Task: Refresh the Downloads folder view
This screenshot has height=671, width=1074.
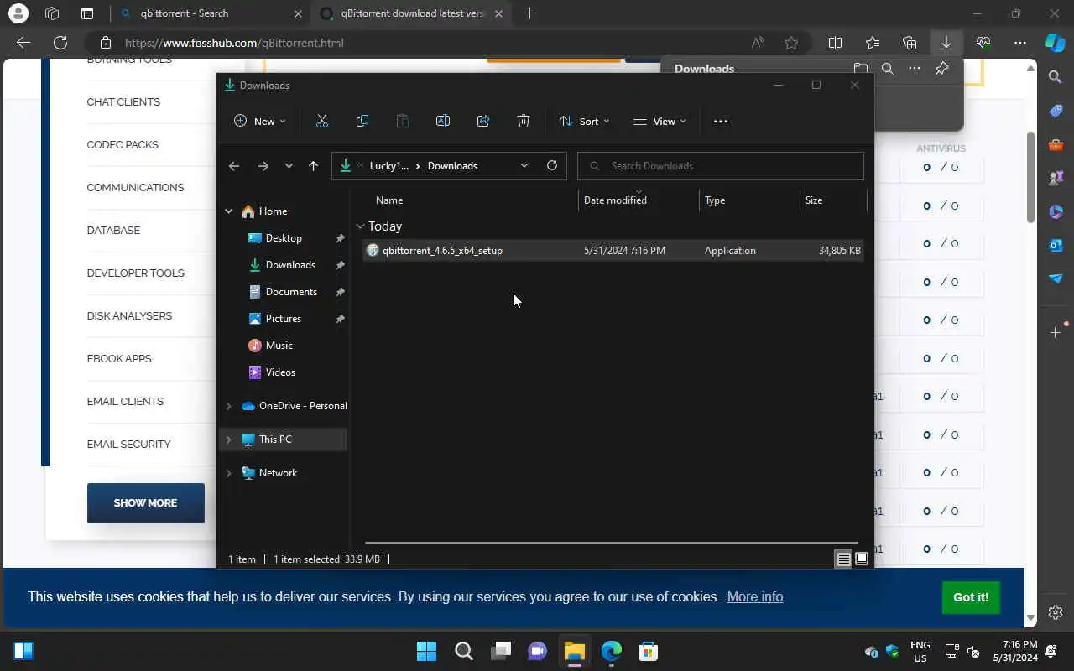Action: point(552,165)
